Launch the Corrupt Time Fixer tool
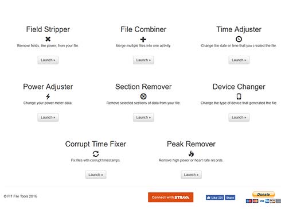The image size is (281, 209). click(x=96, y=175)
